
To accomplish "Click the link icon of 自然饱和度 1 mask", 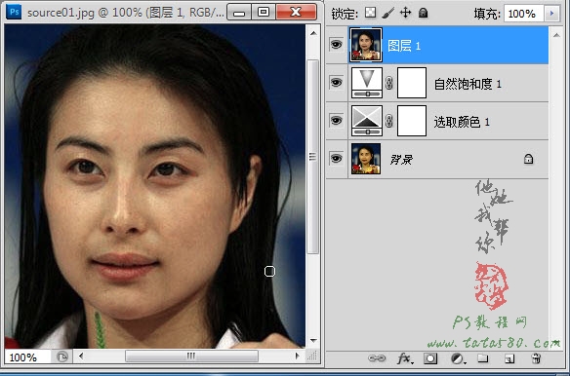I will point(389,83).
